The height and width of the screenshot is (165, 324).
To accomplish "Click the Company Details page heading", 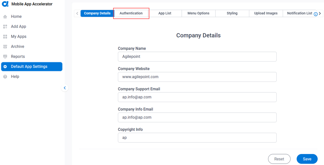I will [x=198, y=35].
